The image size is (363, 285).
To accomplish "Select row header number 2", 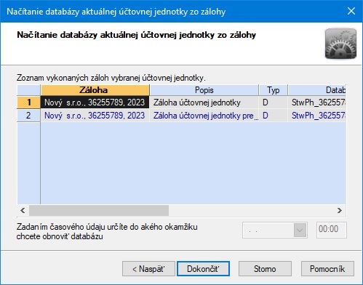I will click(x=28, y=116).
